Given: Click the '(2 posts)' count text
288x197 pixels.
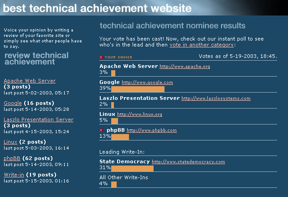Looking at the screenshot, I should [32, 142].
